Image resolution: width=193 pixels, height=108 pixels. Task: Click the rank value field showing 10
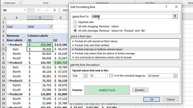pyautogui.click(x=99, y=76)
